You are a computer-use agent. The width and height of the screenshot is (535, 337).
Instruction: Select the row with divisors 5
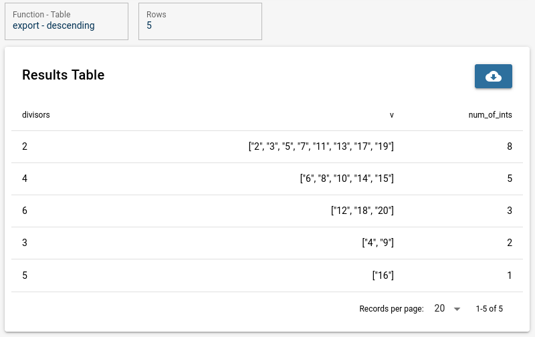click(267, 275)
